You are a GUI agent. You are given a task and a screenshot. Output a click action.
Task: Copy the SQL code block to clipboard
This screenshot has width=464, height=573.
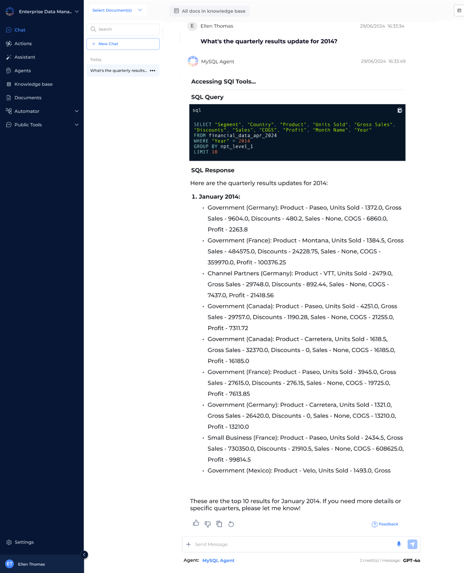(399, 110)
